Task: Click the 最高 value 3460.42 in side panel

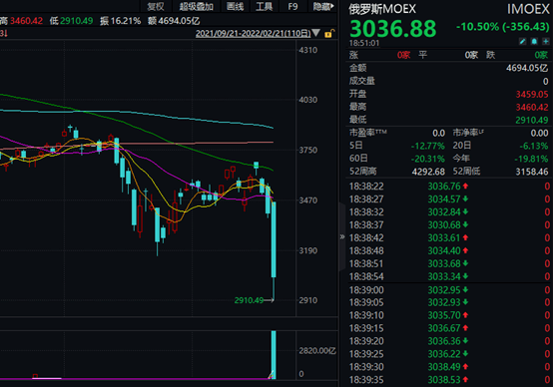Action: [x=532, y=107]
